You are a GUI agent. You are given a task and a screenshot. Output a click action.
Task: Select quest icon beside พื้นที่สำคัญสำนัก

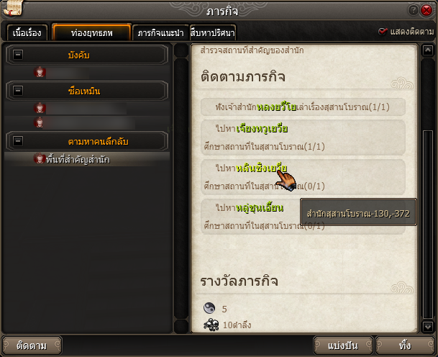tap(40, 159)
